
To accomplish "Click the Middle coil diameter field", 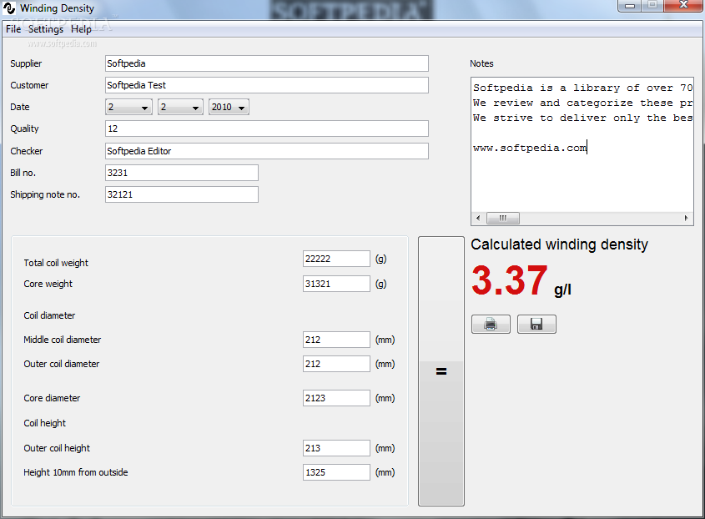I will pos(336,340).
